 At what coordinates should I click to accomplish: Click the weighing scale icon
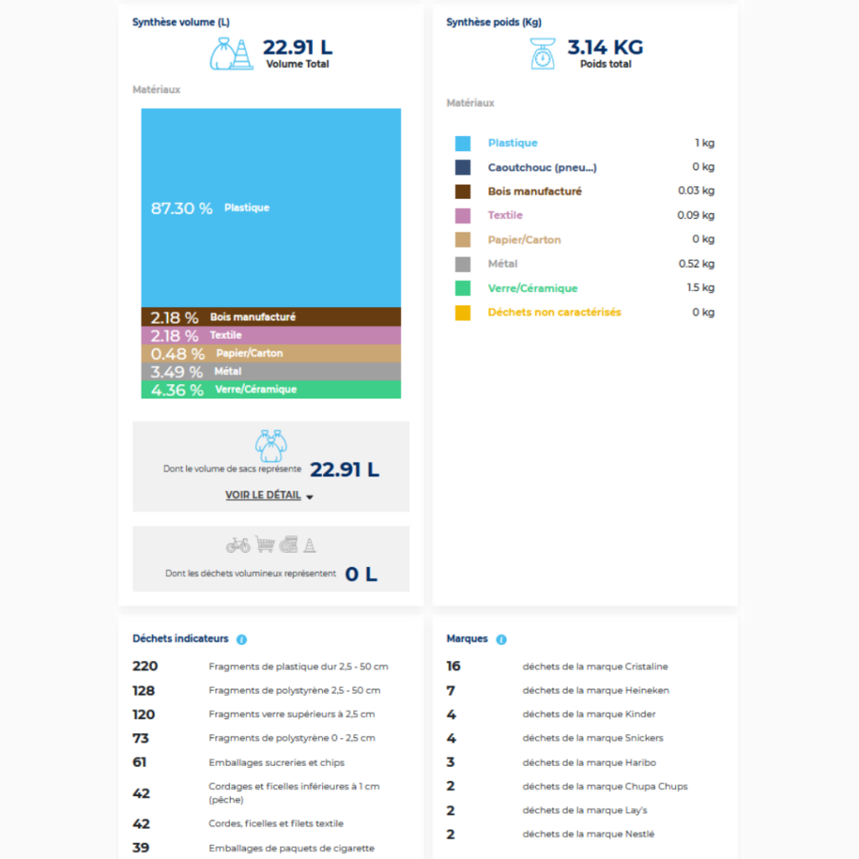click(x=543, y=54)
